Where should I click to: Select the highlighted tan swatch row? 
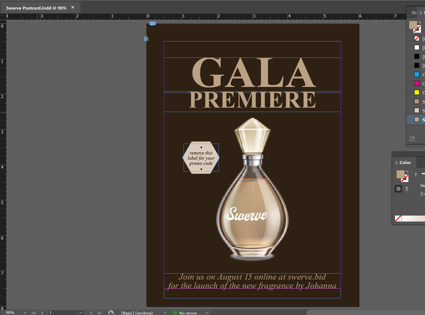[416, 119]
